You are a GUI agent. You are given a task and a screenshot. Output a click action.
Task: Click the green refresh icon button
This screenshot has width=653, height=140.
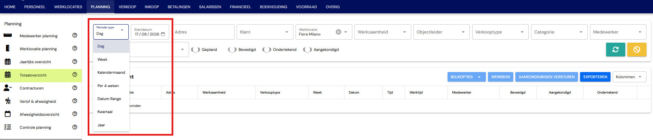tap(615, 50)
